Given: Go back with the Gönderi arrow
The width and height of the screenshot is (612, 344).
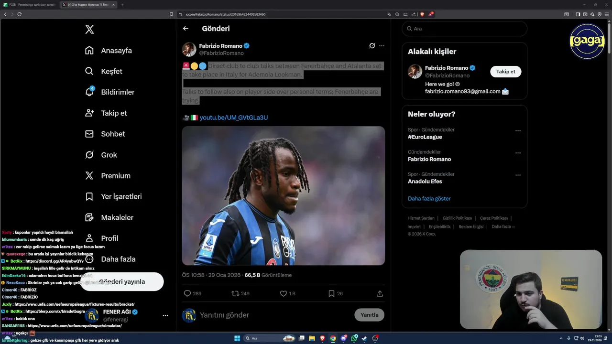Looking at the screenshot, I should coord(186,29).
